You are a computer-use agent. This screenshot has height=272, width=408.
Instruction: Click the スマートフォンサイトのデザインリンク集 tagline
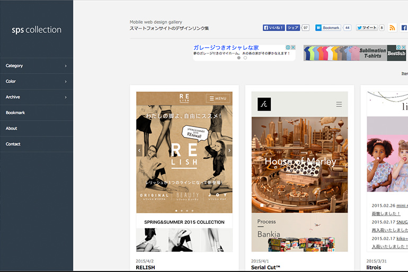point(169,29)
